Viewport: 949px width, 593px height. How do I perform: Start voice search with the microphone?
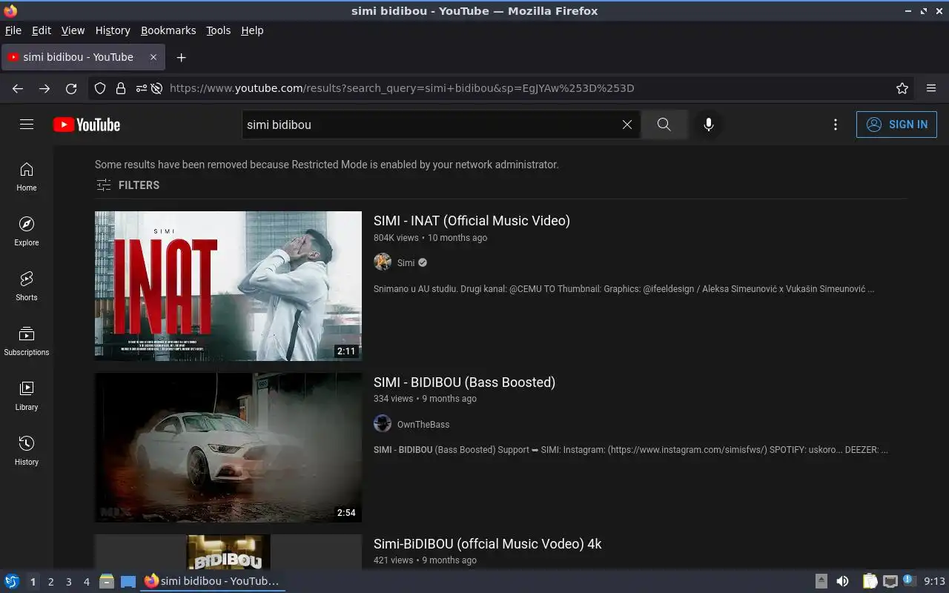[x=709, y=125]
